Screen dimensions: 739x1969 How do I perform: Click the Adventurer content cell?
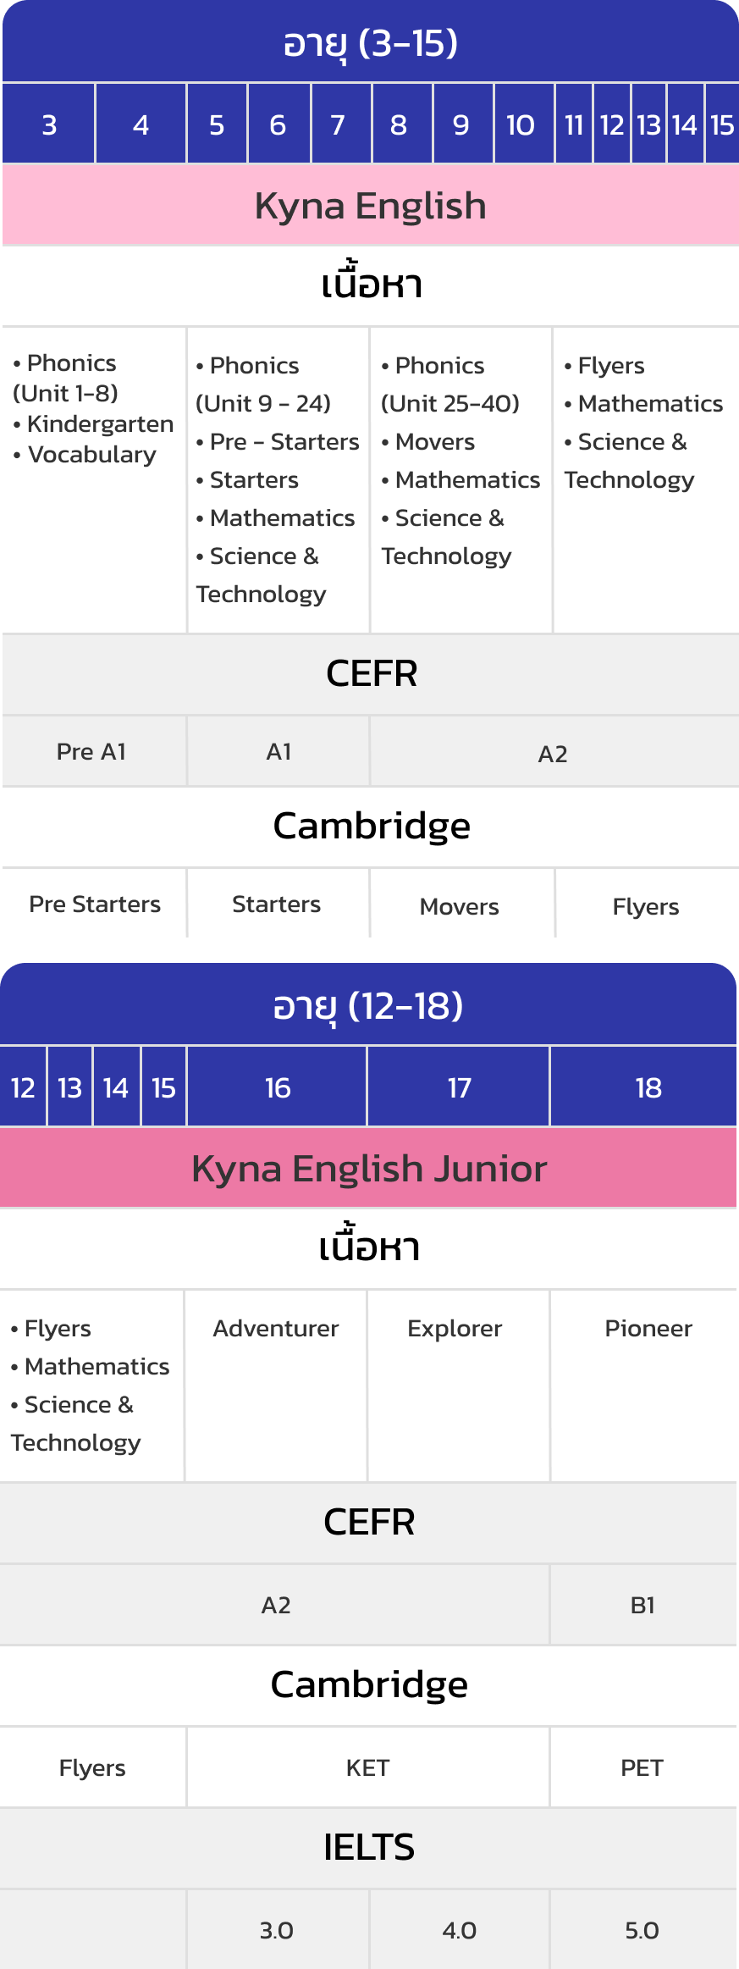[x=276, y=1385]
